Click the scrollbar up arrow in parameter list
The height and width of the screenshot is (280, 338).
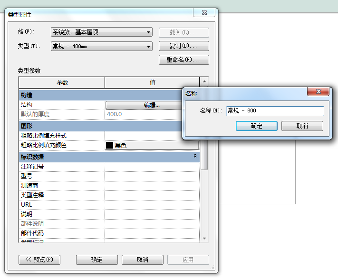(204, 82)
